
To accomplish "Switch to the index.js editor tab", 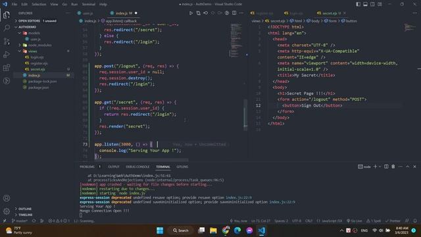I will point(122,13).
